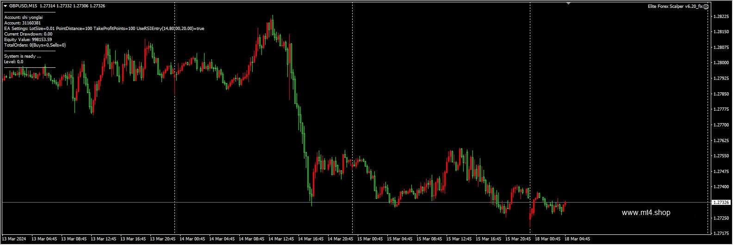Click the 1.27850 price scale label

tap(721, 94)
